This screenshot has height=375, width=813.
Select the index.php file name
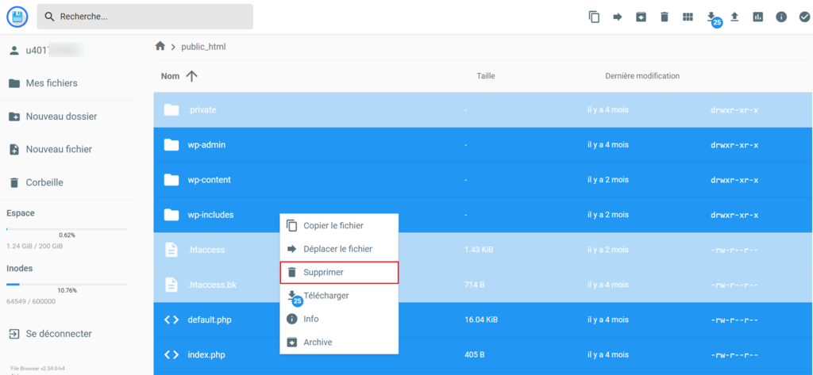coord(206,355)
